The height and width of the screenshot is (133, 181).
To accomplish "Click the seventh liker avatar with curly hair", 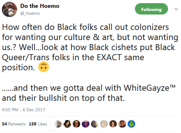I will pos(113,124).
